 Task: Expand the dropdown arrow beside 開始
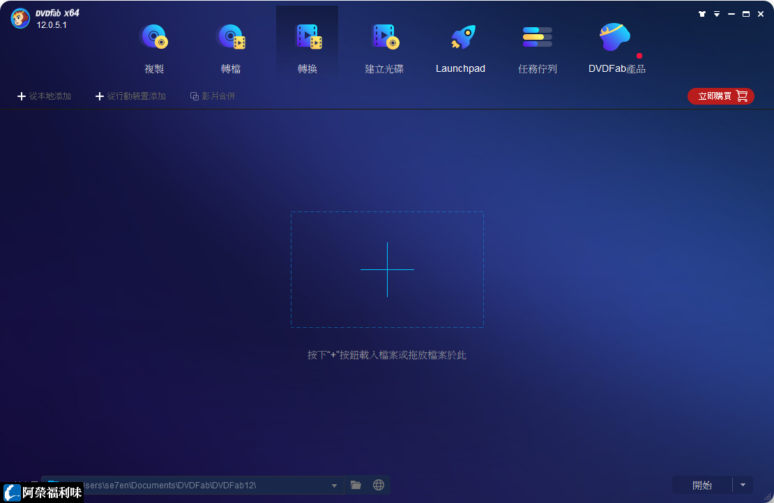pos(743,486)
